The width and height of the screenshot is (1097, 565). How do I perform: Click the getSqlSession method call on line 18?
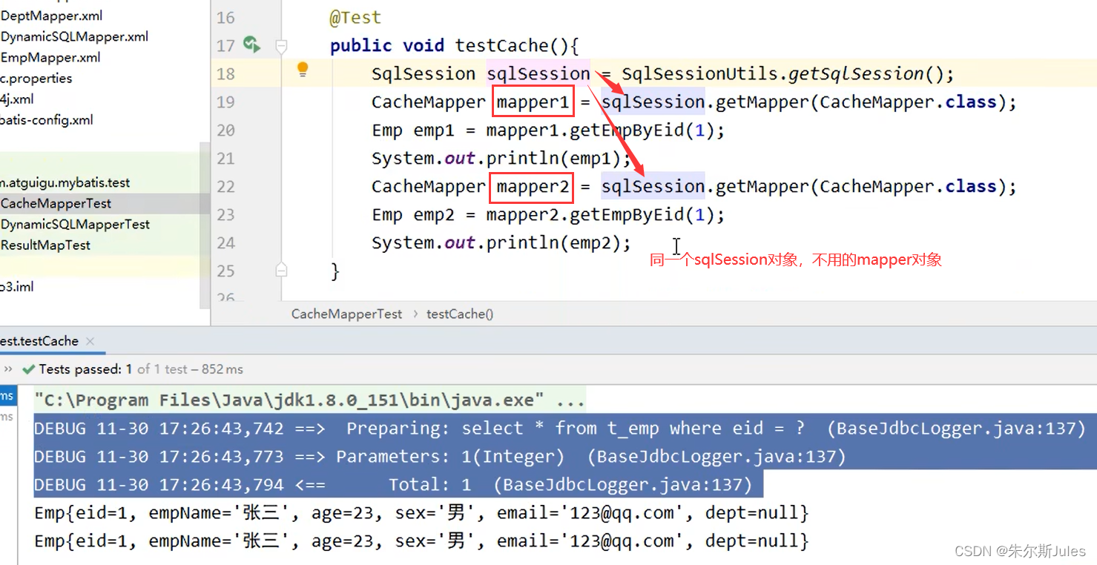pos(856,73)
